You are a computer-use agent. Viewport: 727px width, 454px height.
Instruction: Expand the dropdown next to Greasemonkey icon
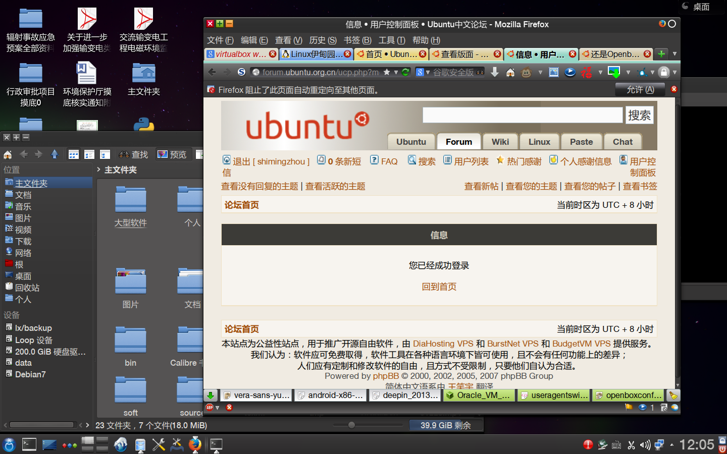pyautogui.click(x=540, y=72)
